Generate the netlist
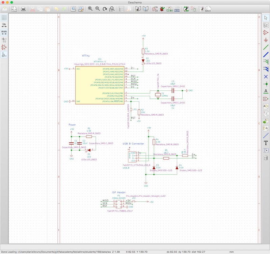 tap(169, 9)
